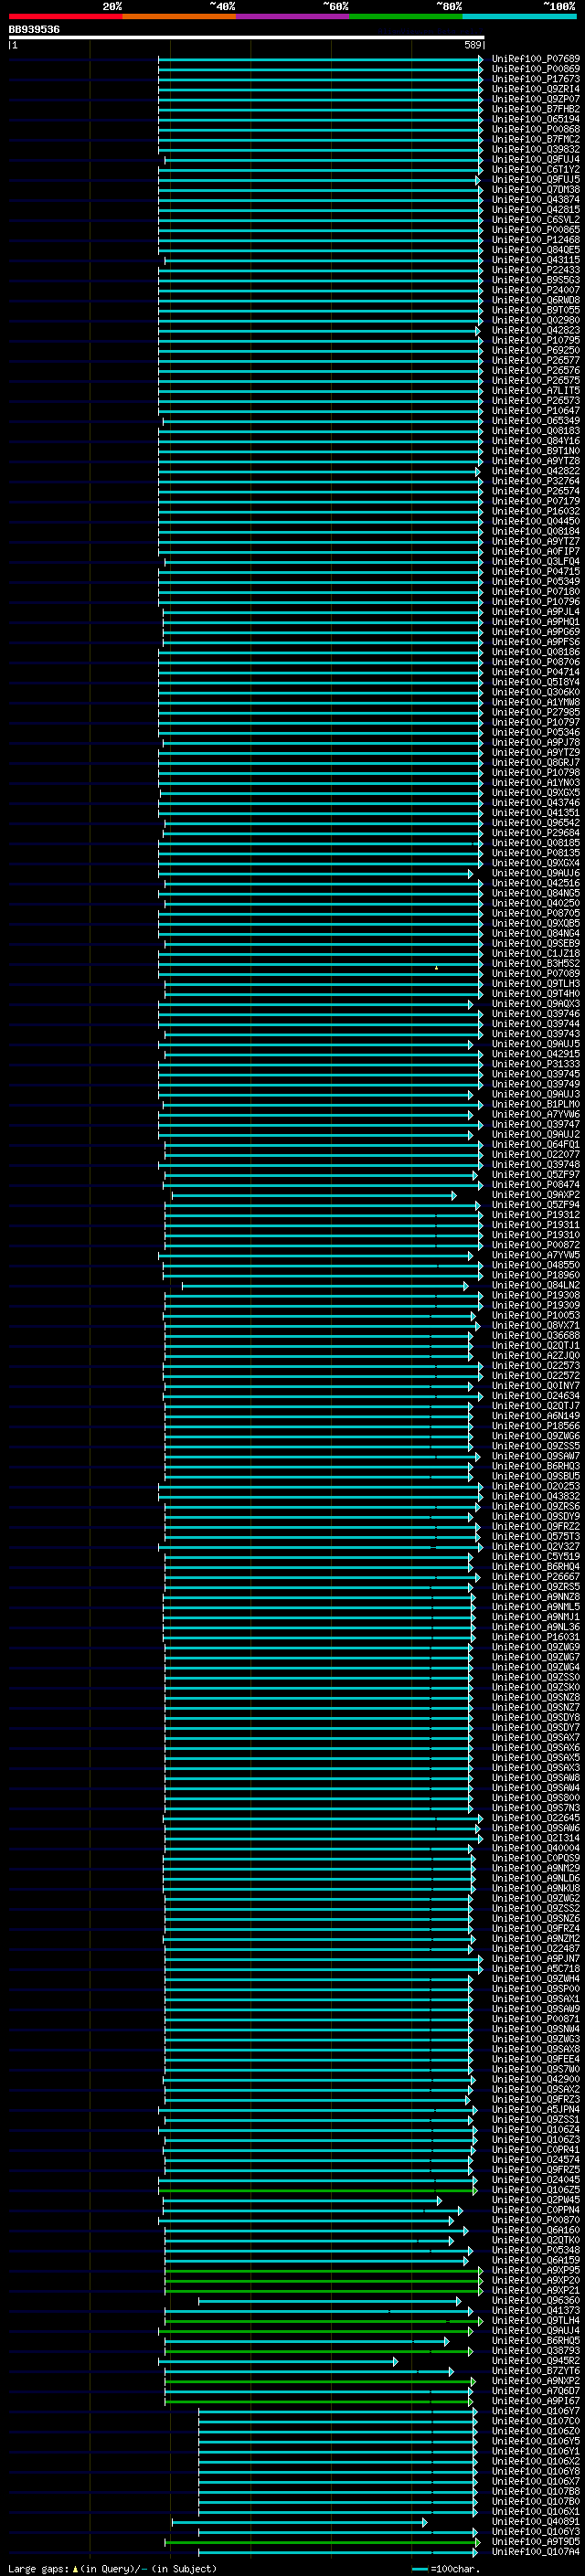Click hit label UniRef100_Q6A160
585x2576 pixels.
(535, 2231)
